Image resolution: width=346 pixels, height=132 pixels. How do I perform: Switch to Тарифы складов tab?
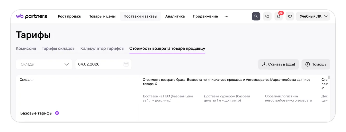pos(58,48)
